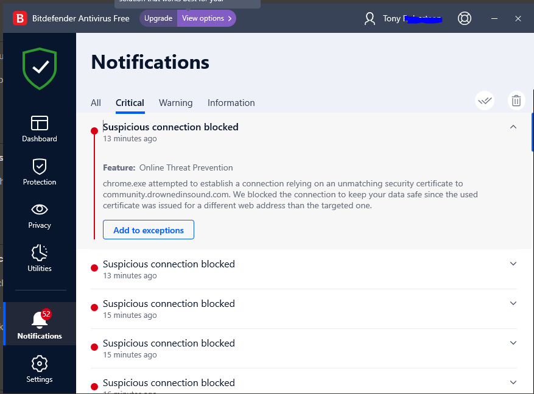Switch to the Warning tab
The width and height of the screenshot is (534, 394).
(176, 103)
